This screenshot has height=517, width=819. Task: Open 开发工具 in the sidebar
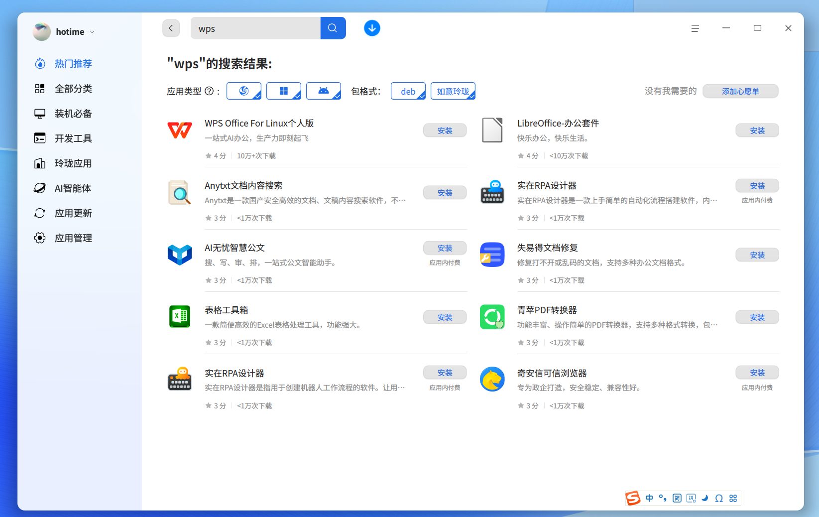73,138
